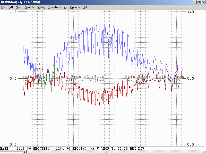The width and height of the screenshot is (206, 154).
Task: Open the Search menu
Action: point(29,7)
